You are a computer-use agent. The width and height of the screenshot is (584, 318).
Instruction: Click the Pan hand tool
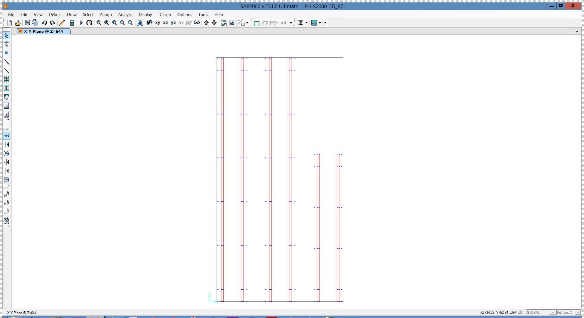point(140,23)
